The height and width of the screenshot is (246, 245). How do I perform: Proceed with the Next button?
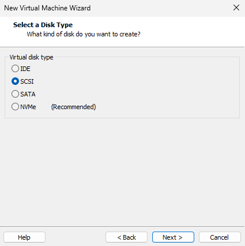click(x=173, y=237)
